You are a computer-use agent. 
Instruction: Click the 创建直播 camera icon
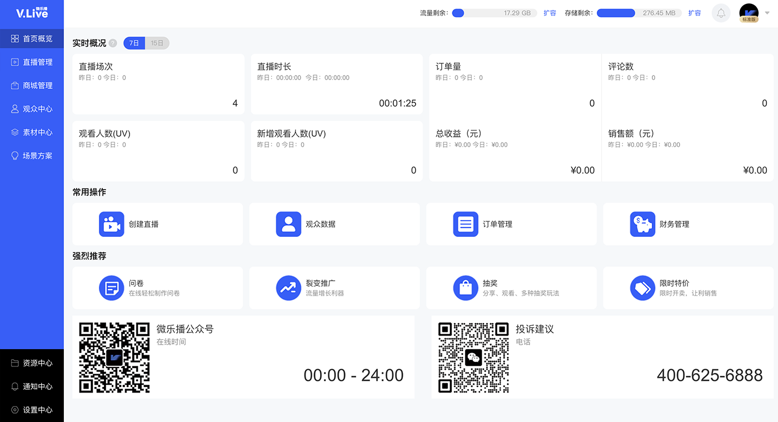coord(111,224)
